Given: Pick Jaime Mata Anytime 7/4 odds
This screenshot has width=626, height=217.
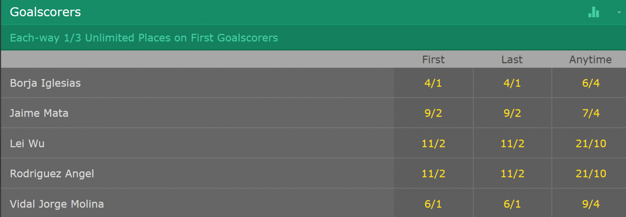Looking at the screenshot, I should [591, 113].
